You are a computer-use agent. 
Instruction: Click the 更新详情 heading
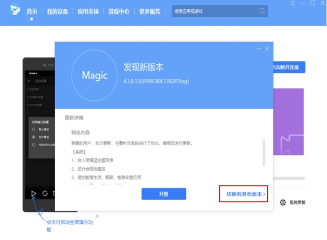[74, 118]
